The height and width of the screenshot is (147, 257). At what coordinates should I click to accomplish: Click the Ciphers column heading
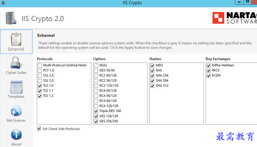(99, 59)
